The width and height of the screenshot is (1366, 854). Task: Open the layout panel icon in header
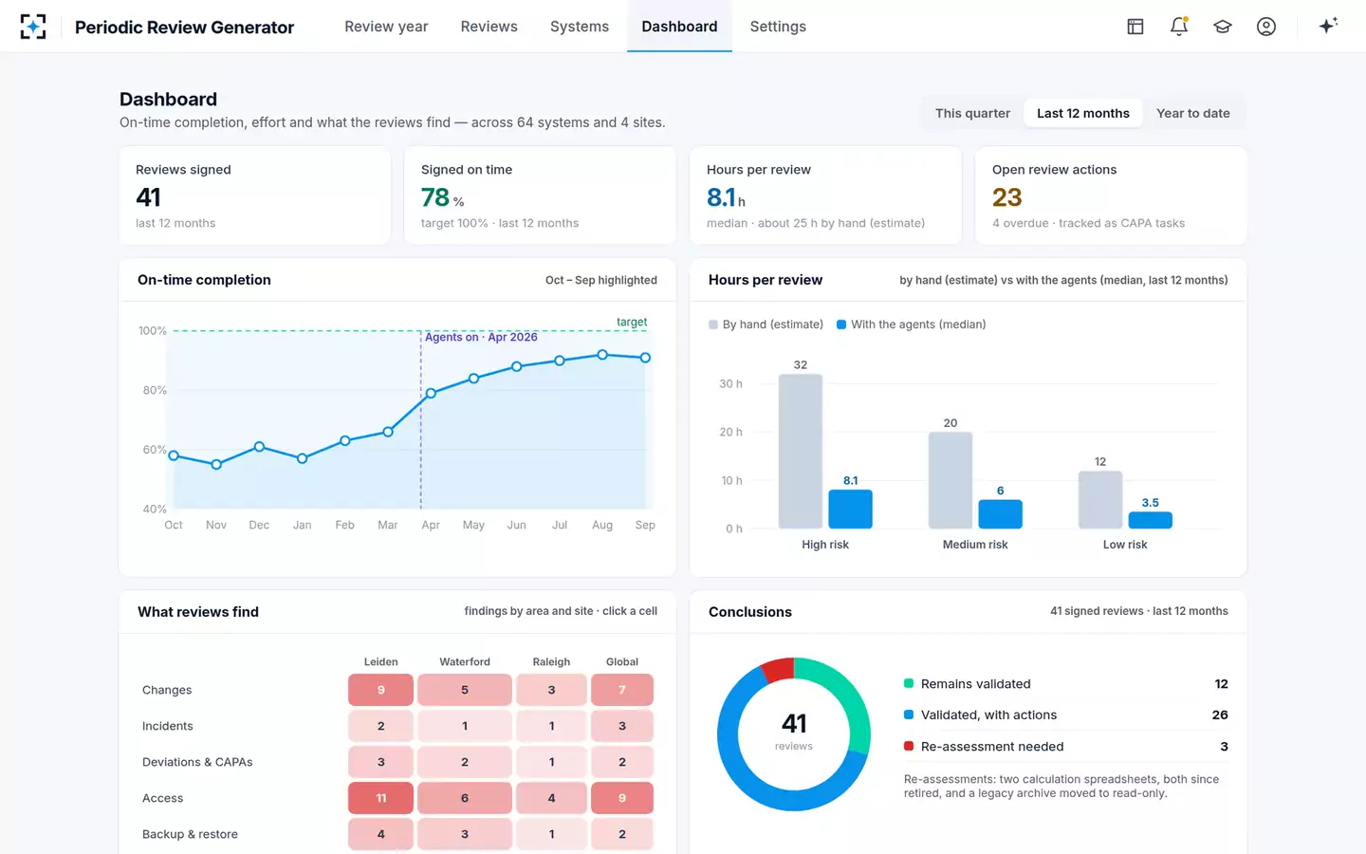coord(1135,27)
